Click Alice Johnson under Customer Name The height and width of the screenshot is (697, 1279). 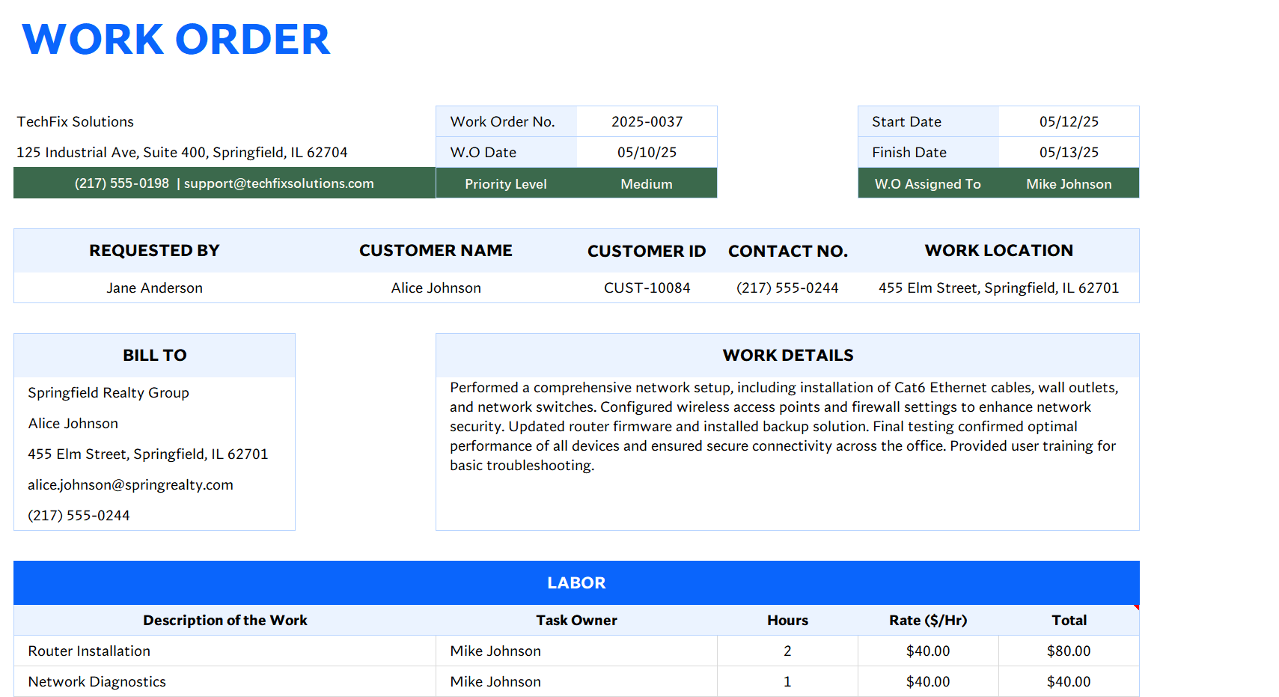click(x=436, y=288)
